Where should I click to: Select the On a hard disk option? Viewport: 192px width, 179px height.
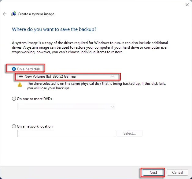(14, 69)
